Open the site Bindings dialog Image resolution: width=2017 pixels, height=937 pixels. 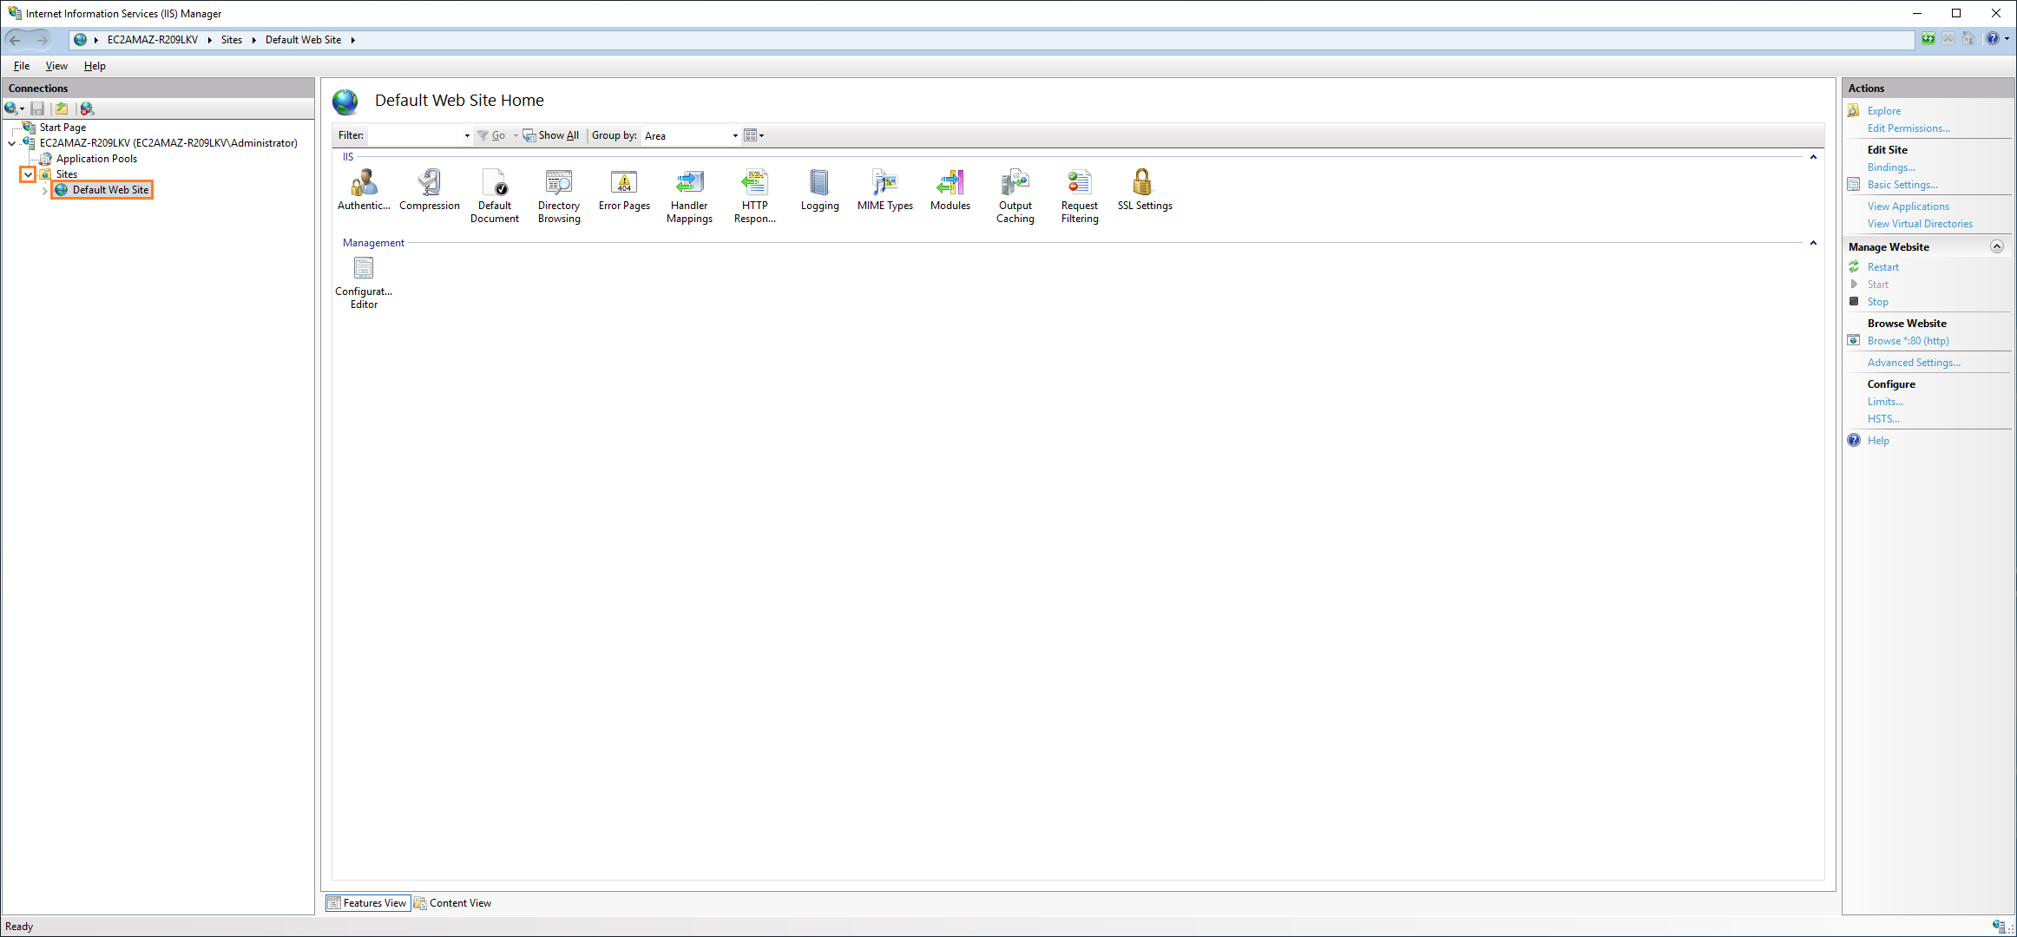(1891, 167)
